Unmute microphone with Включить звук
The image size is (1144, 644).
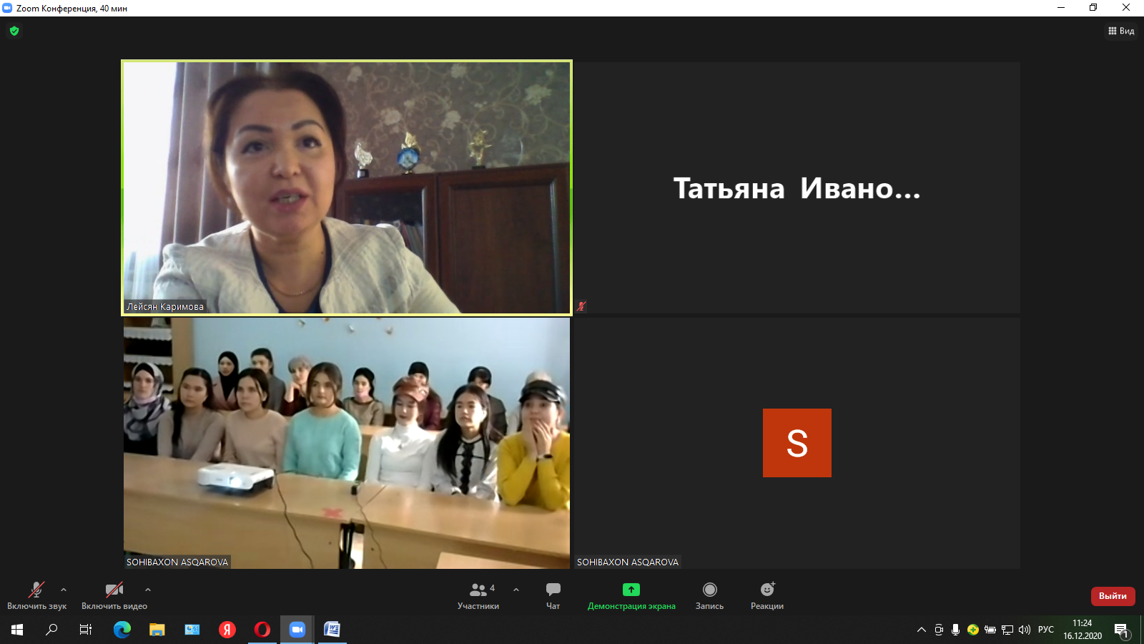click(x=36, y=595)
